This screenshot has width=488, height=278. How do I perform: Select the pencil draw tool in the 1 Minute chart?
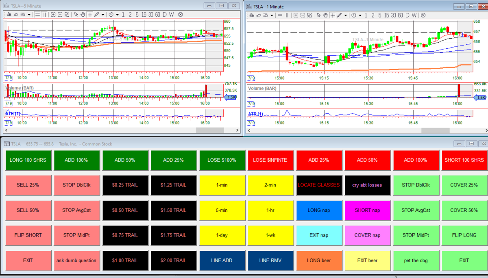coord(340,15)
